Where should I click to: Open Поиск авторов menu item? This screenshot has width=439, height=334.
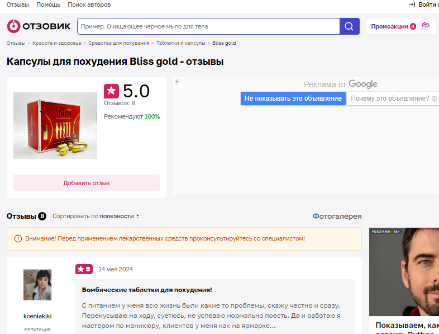[x=89, y=5]
